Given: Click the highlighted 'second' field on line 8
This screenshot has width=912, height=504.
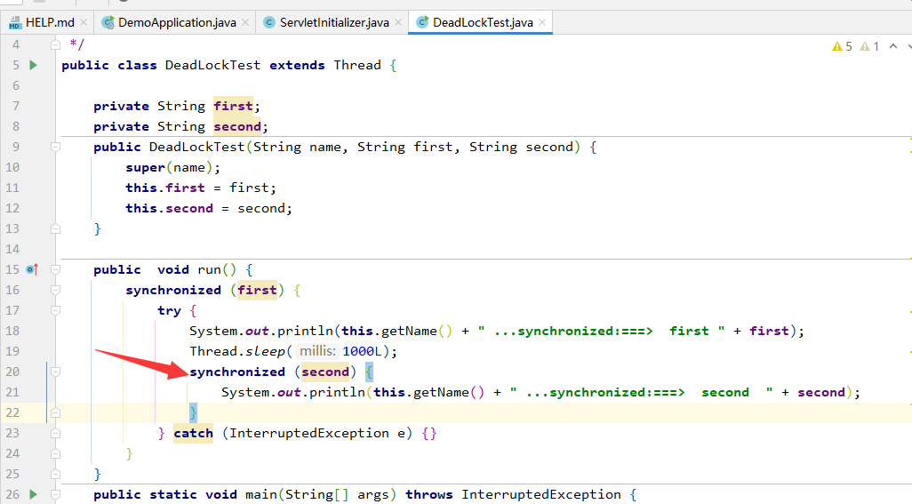Looking at the screenshot, I should click(x=237, y=126).
